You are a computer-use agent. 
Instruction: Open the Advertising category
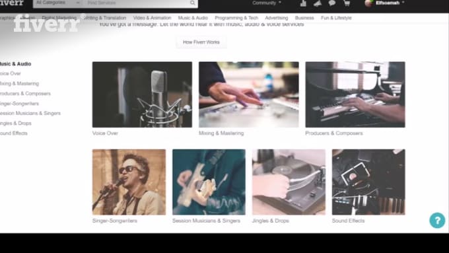pyautogui.click(x=277, y=18)
